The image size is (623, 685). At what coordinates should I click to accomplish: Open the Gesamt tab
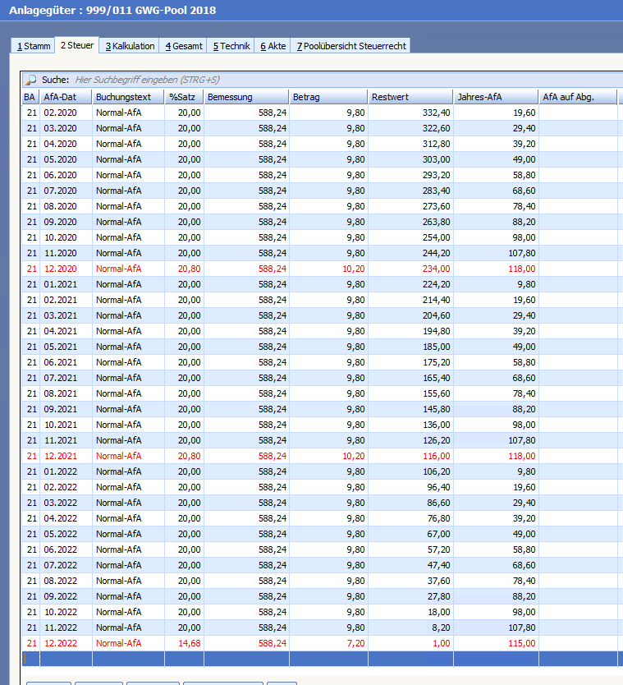tap(184, 46)
